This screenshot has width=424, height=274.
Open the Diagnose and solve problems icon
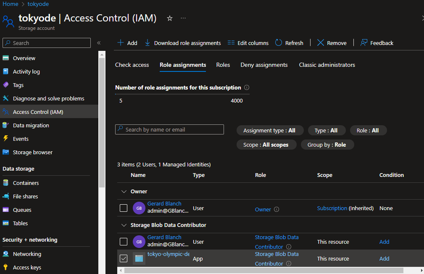click(x=6, y=98)
